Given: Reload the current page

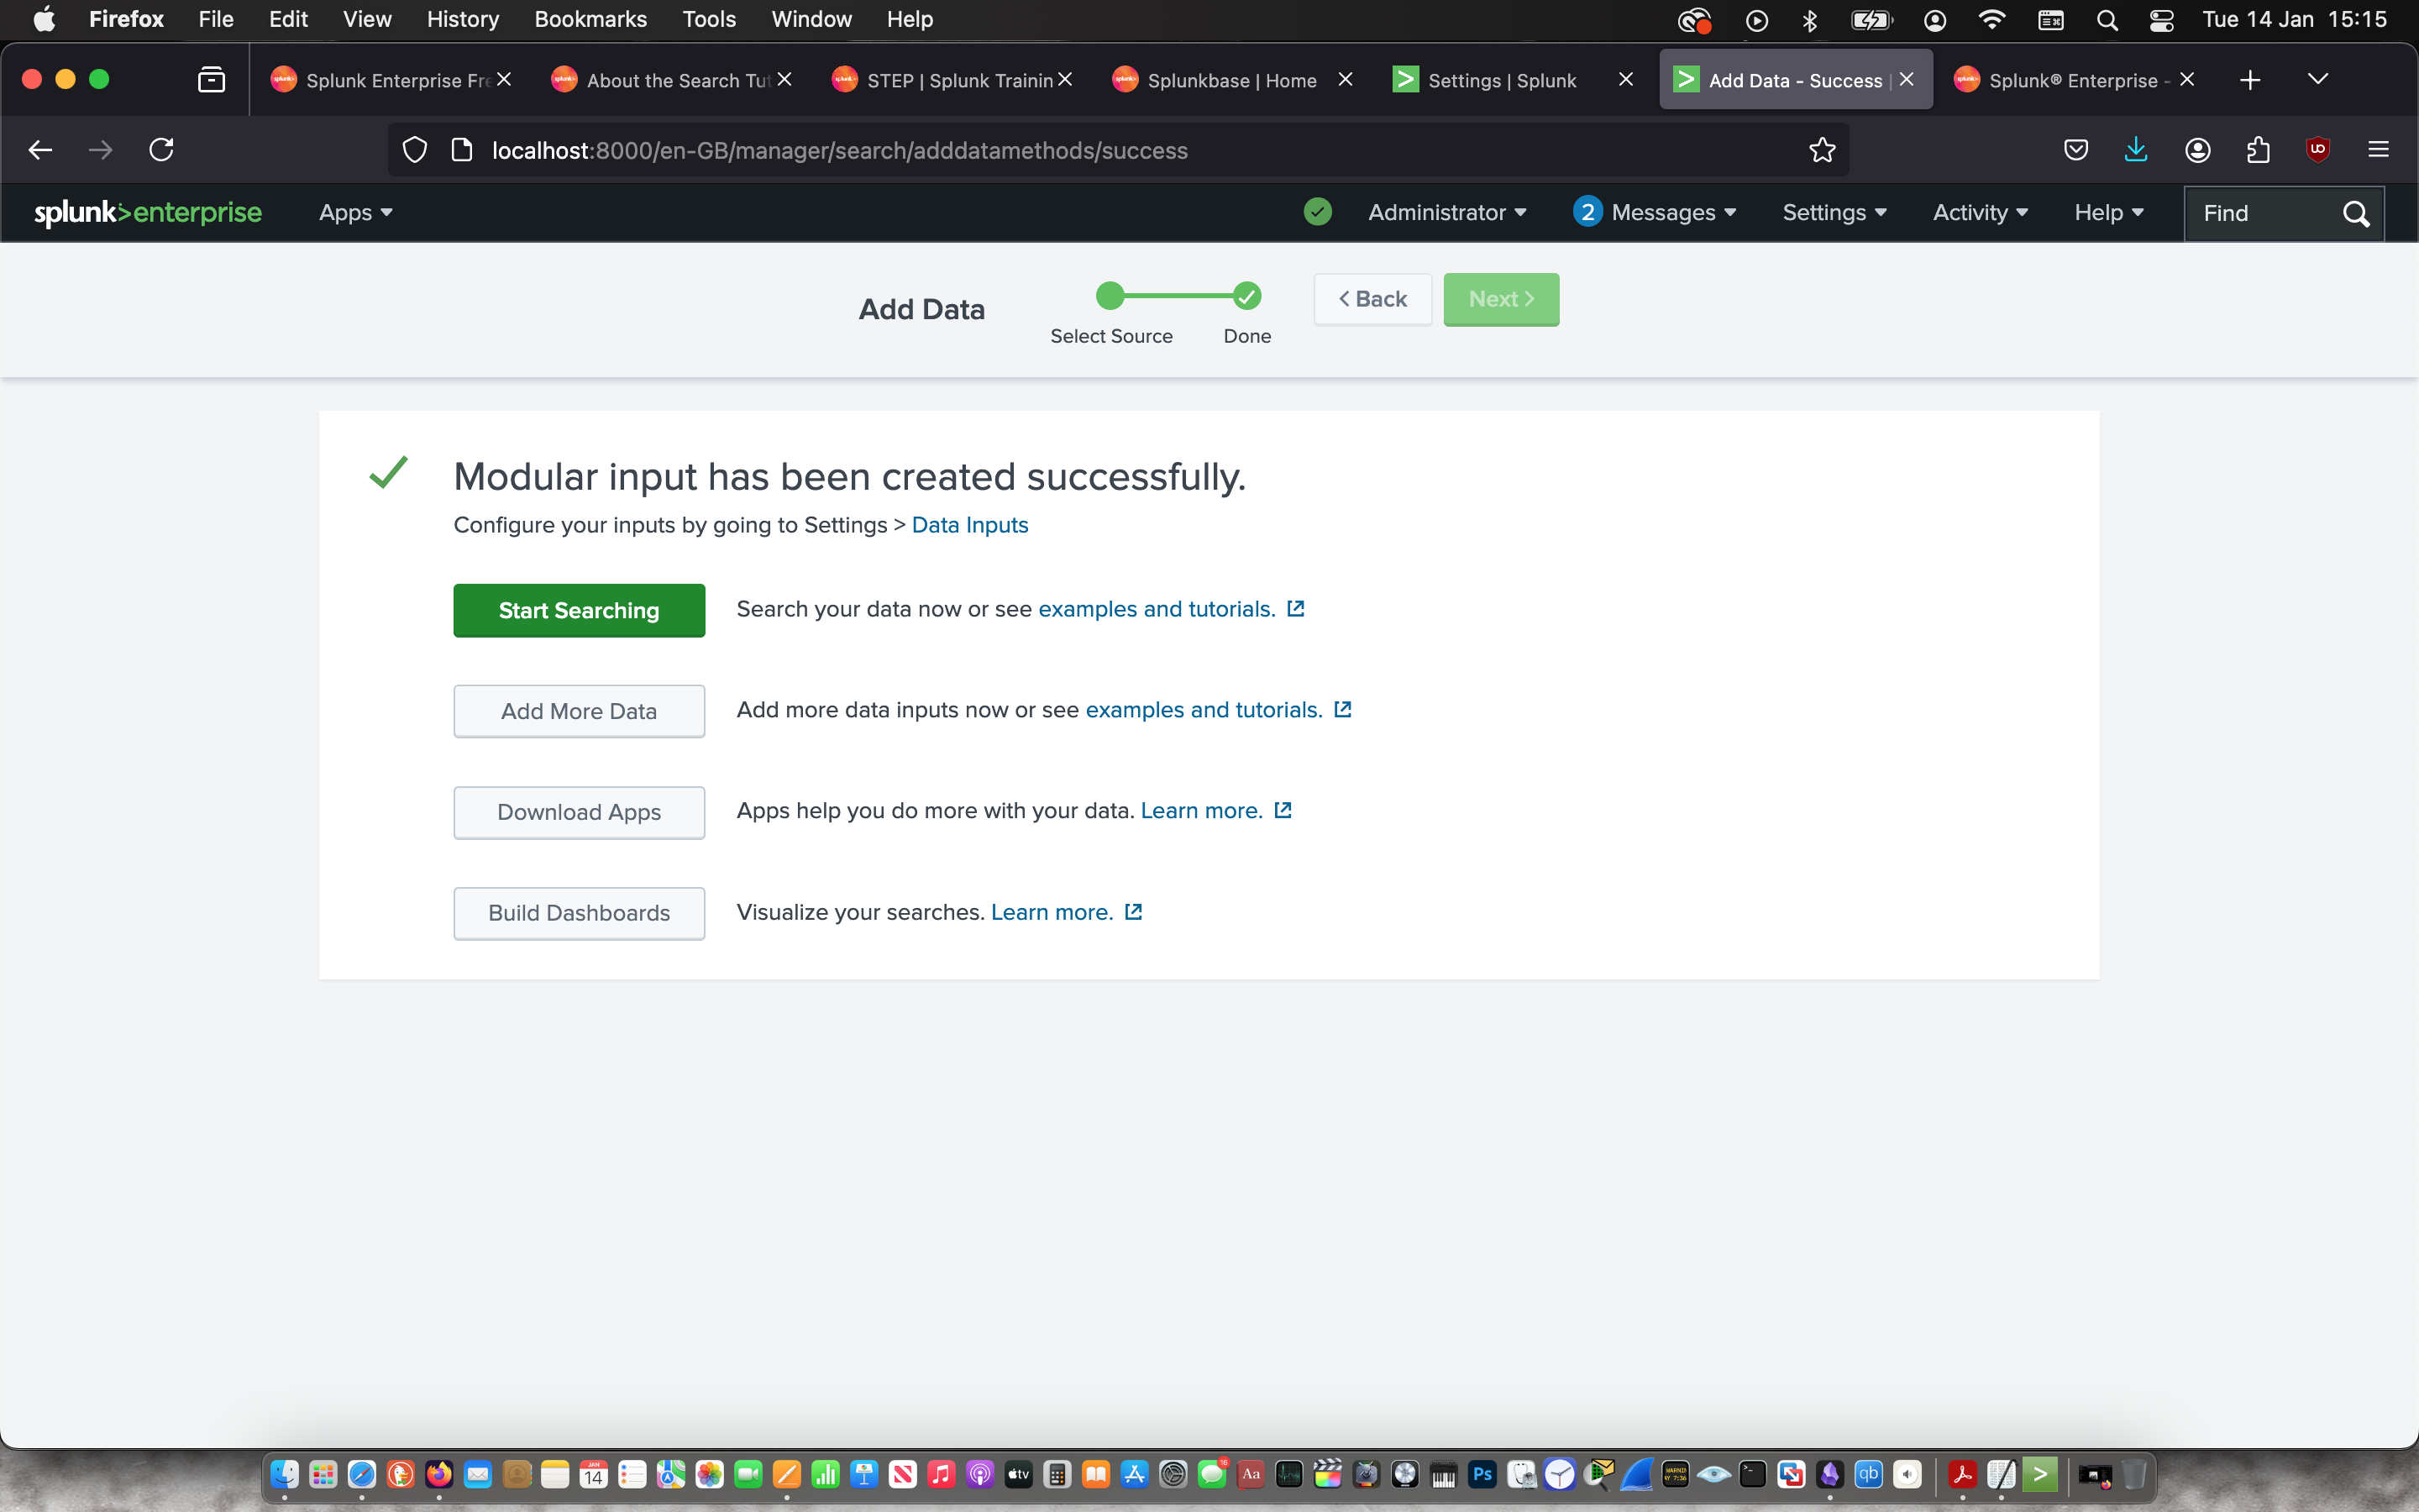Looking at the screenshot, I should pyautogui.click(x=161, y=150).
